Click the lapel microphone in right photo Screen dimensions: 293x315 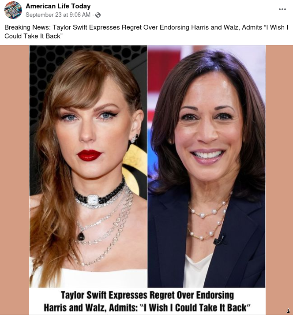[219, 240]
